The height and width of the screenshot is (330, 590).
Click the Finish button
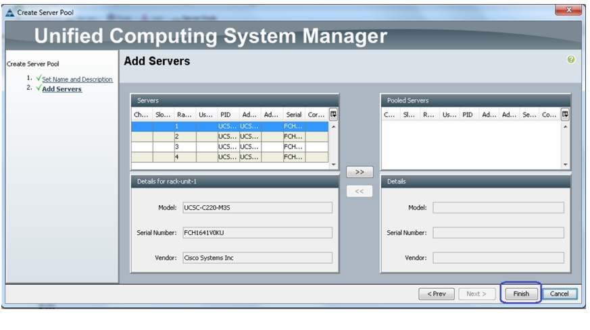(x=521, y=294)
